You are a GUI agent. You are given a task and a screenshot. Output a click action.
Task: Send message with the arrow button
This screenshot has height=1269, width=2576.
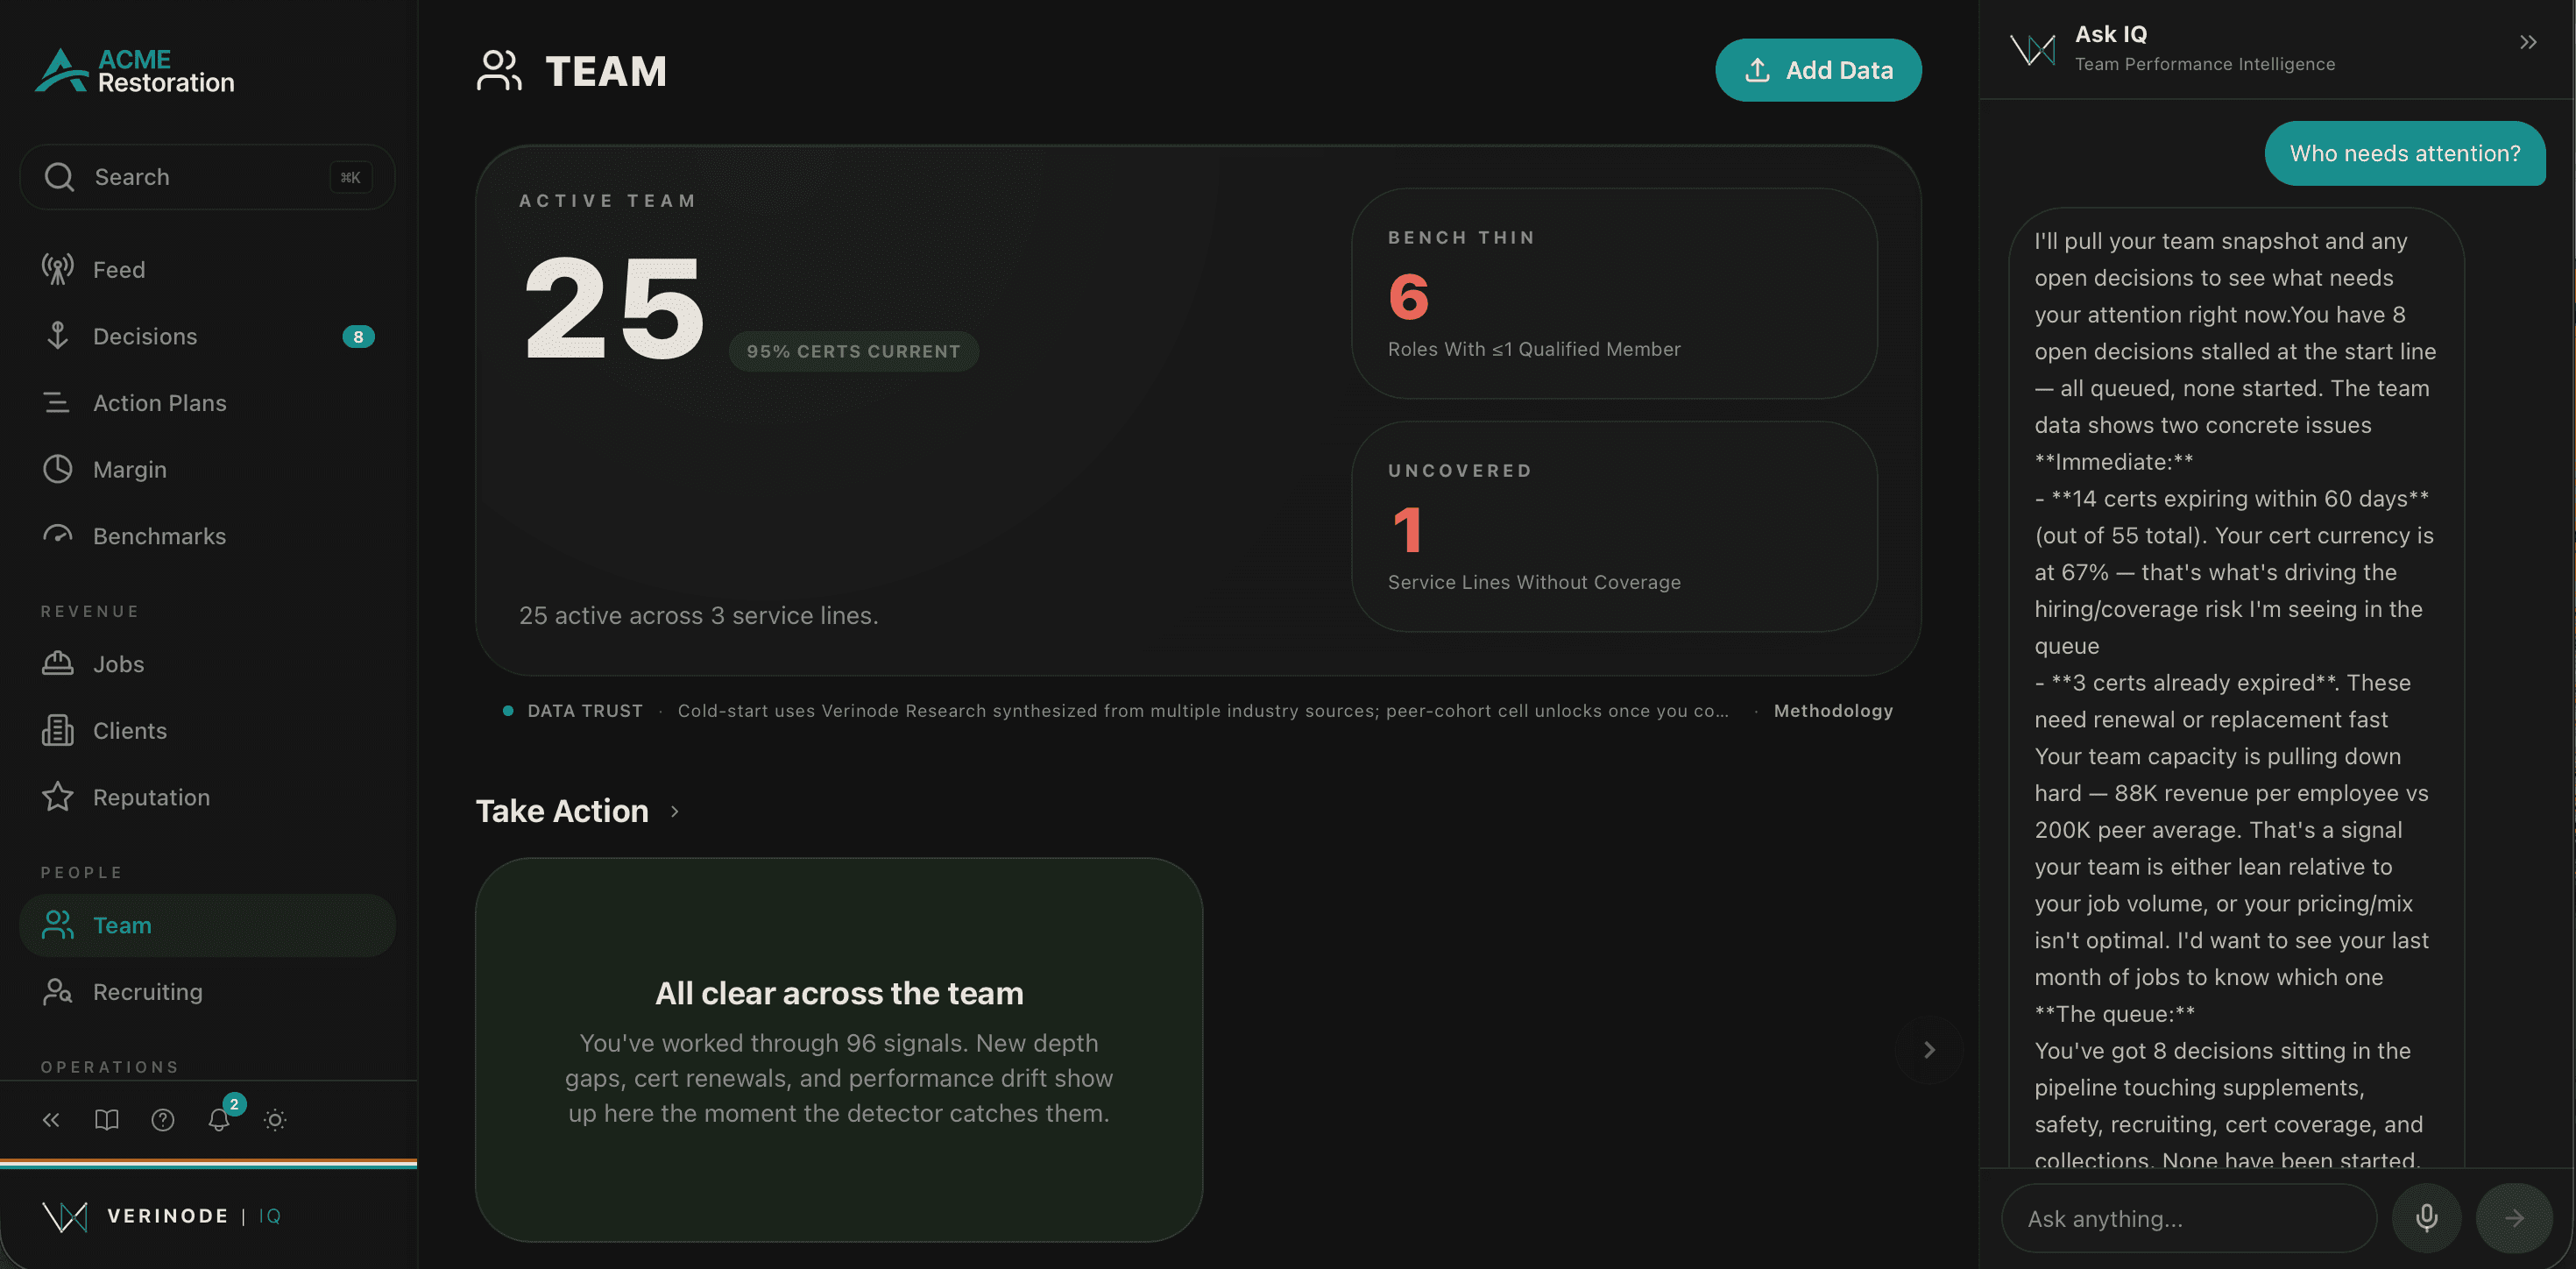[2513, 1217]
